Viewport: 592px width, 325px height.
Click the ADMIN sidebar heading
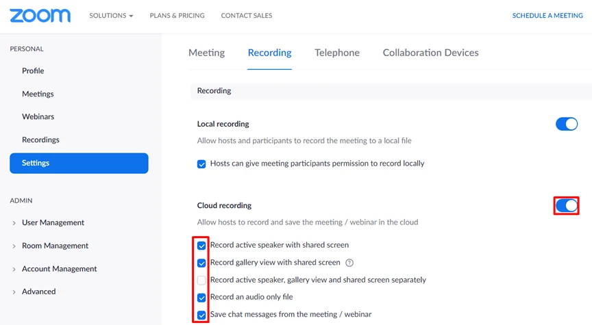21,200
